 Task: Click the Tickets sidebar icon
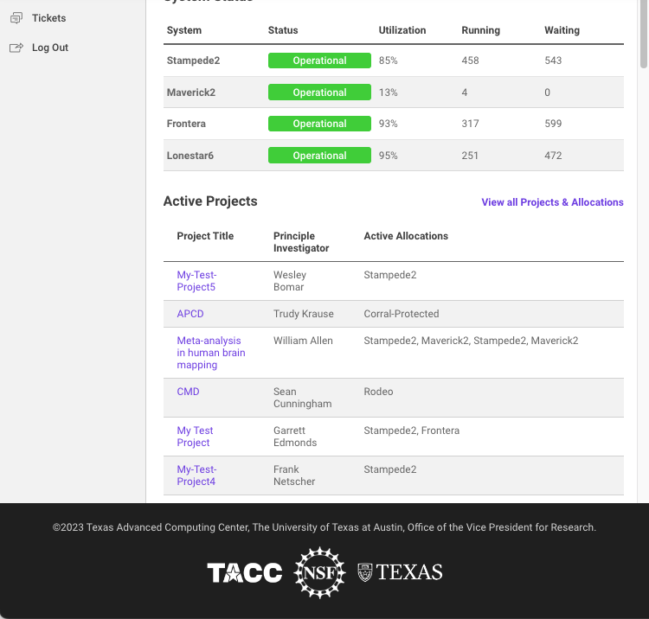(x=16, y=18)
